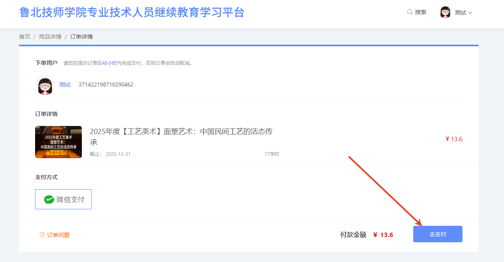Click 订单详情 breadcrumb item
Image resolution: width=504 pixels, height=262 pixels.
(x=81, y=37)
